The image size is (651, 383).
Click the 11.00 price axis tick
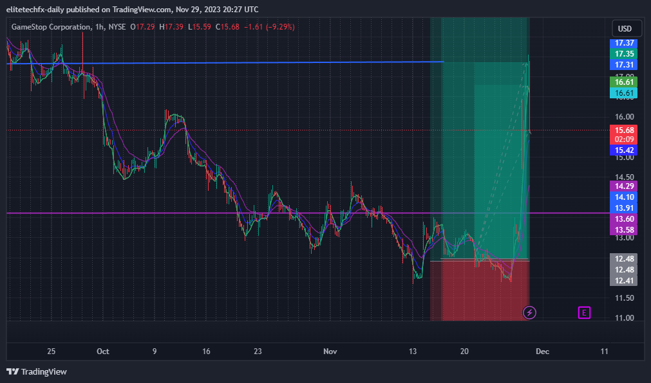coord(625,318)
